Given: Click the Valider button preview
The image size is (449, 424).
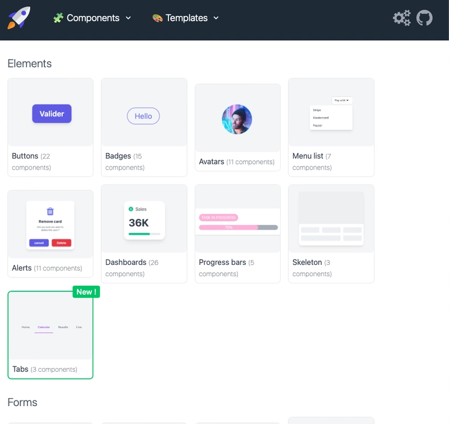Looking at the screenshot, I should (52, 114).
